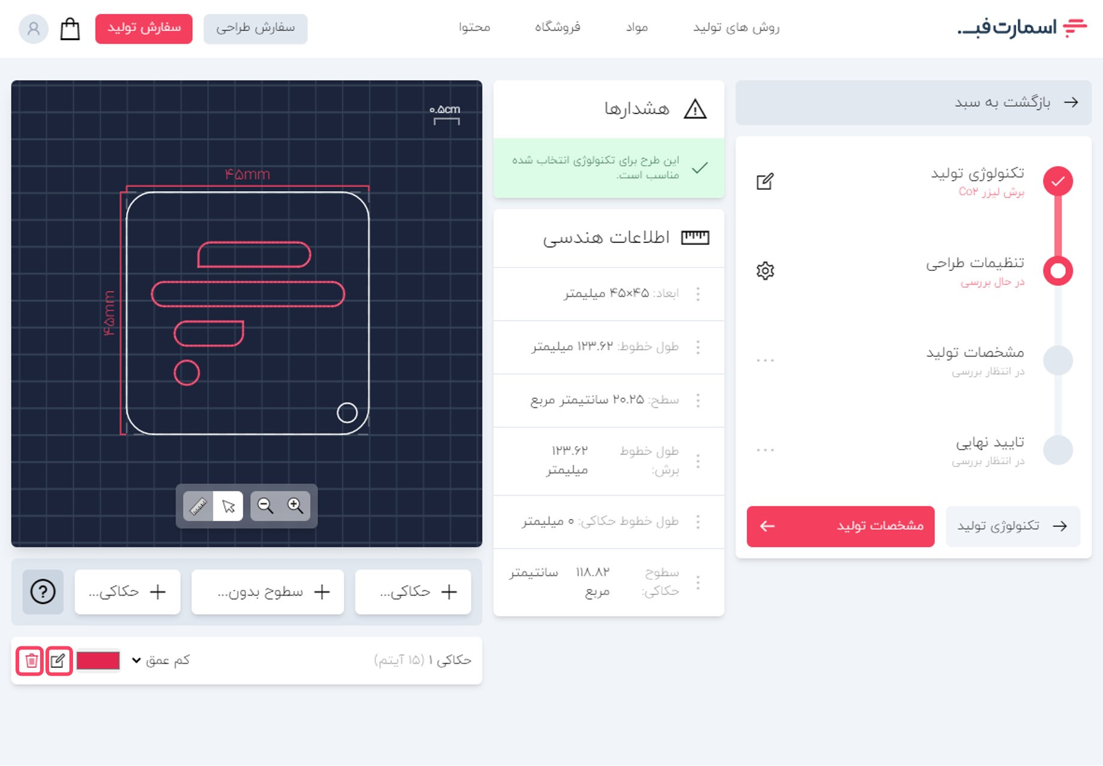Open the مواد menu item
Screen dimensions: 1103x766
(x=637, y=28)
